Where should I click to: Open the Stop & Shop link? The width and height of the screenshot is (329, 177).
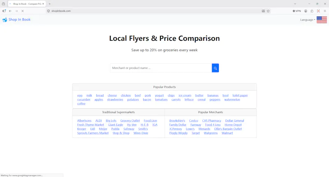coord(121,133)
